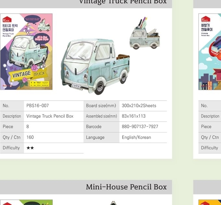Viewport: 221px width, 205px height.
Task: Click the assembled size value 83x161x113
Action: pyautogui.click(x=134, y=116)
